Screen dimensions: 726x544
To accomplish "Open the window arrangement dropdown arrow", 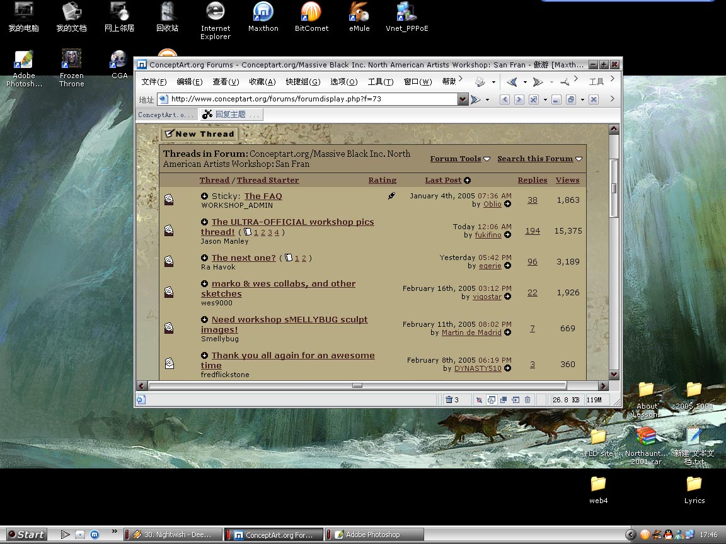I will click(x=582, y=99).
